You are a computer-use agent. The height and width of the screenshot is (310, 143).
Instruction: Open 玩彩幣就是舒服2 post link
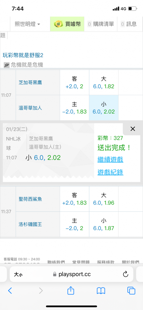click(23, 55)
